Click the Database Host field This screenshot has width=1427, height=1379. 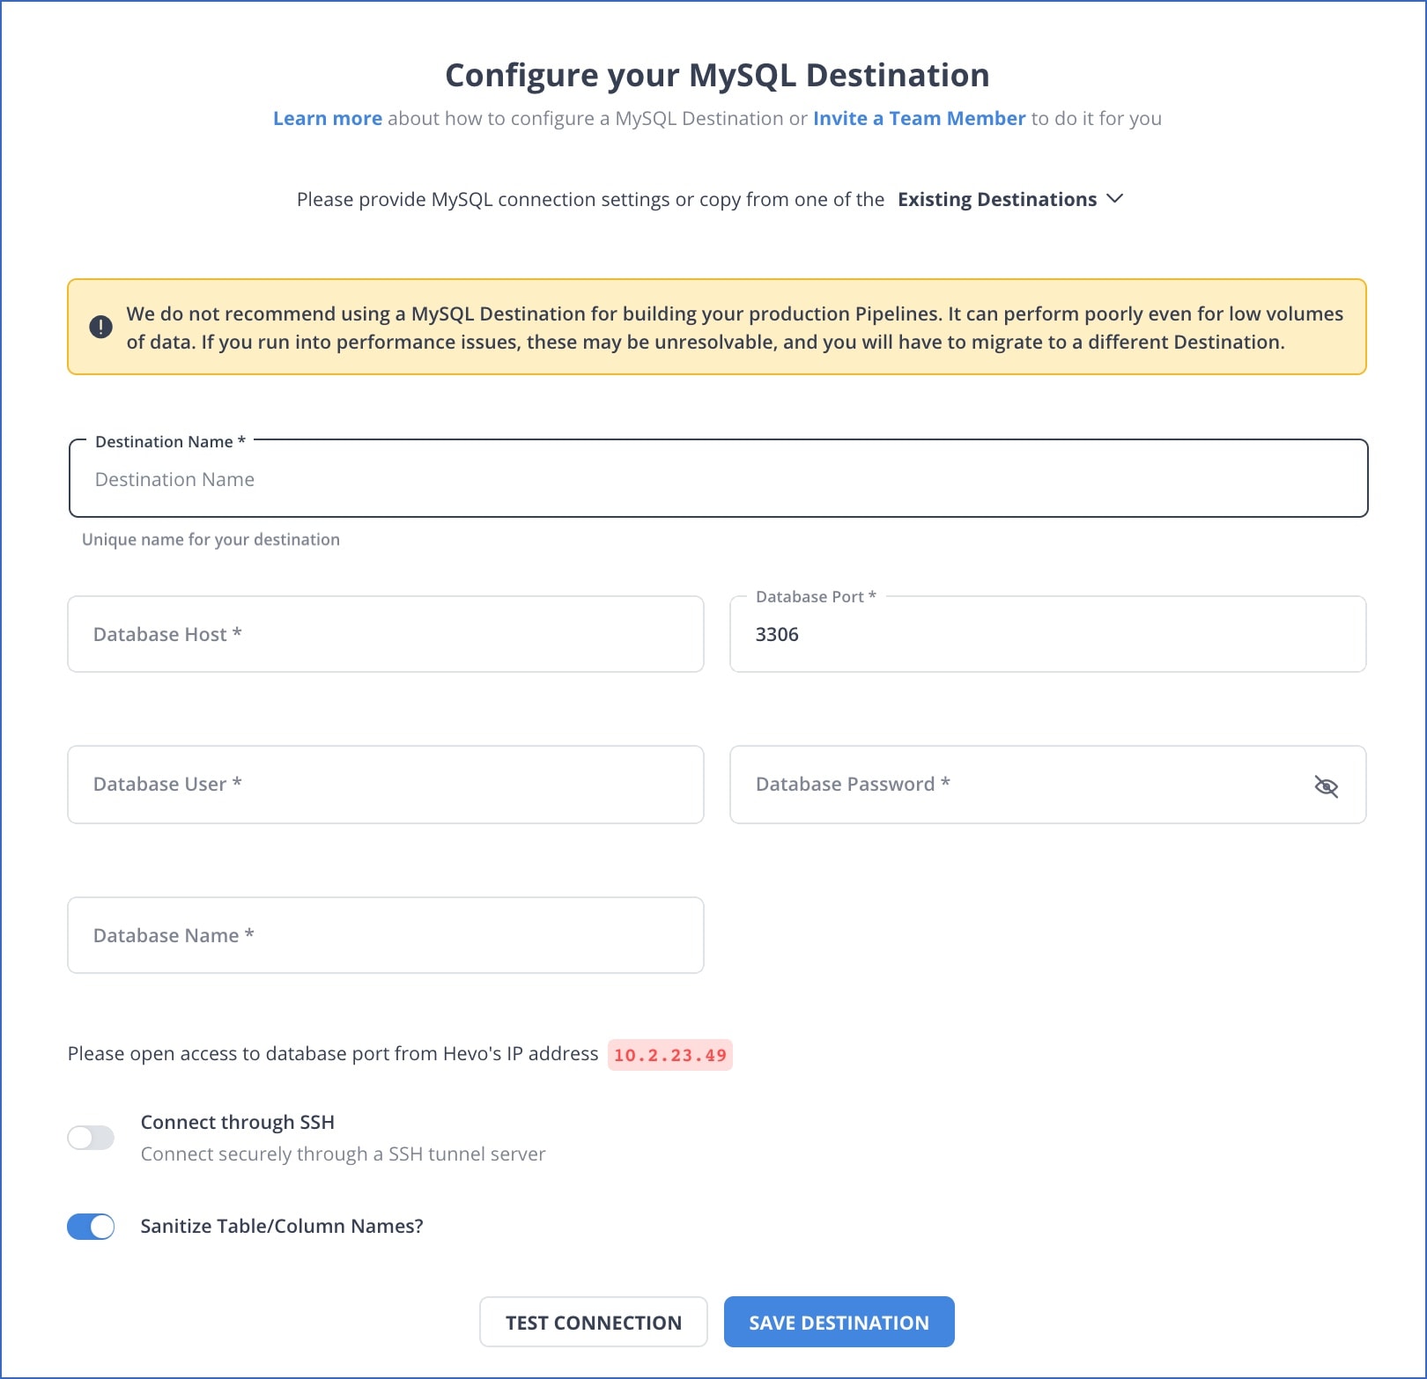pos(385,634)
